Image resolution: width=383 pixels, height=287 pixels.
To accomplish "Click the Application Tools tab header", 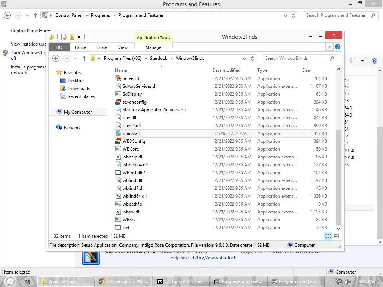I will pos(153,38).
